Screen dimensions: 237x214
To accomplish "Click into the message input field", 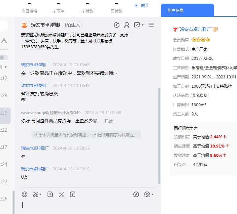I will pos(86,205).
